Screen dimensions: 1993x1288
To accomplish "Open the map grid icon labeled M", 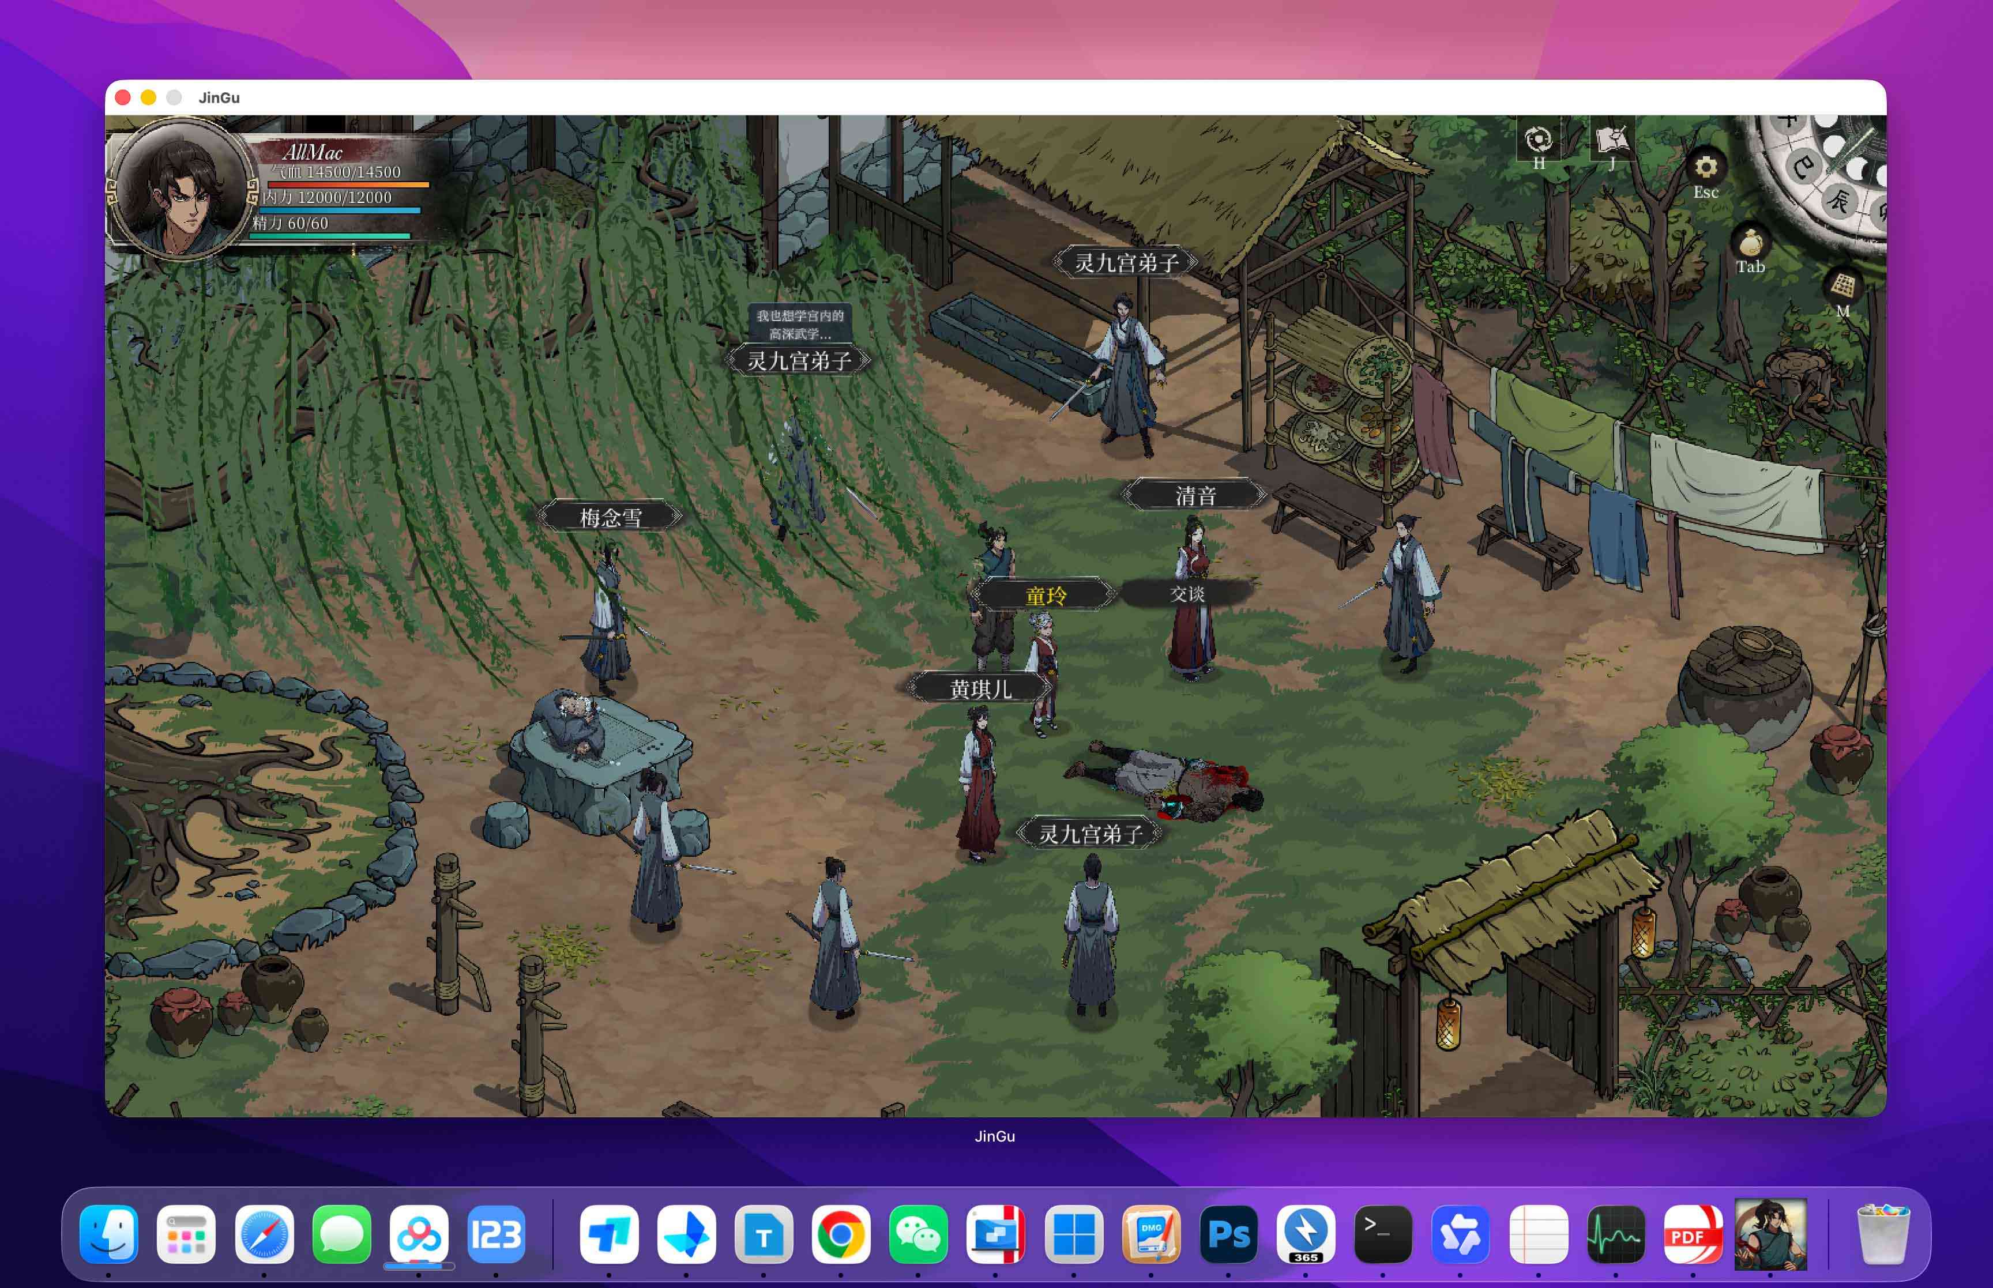I will click(x=1842, y=287).
